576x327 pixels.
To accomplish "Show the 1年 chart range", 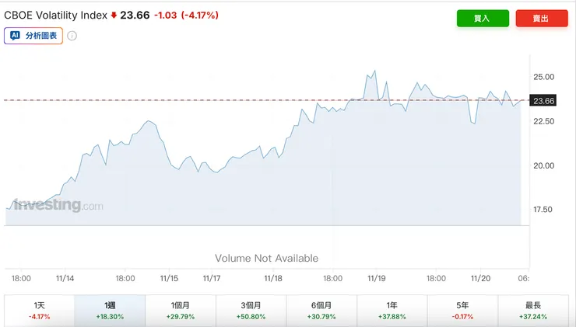I will click(x=392, y=310).
